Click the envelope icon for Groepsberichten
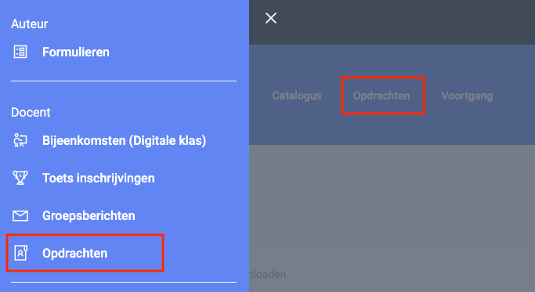535x292 pixels. tap(20, 215)
